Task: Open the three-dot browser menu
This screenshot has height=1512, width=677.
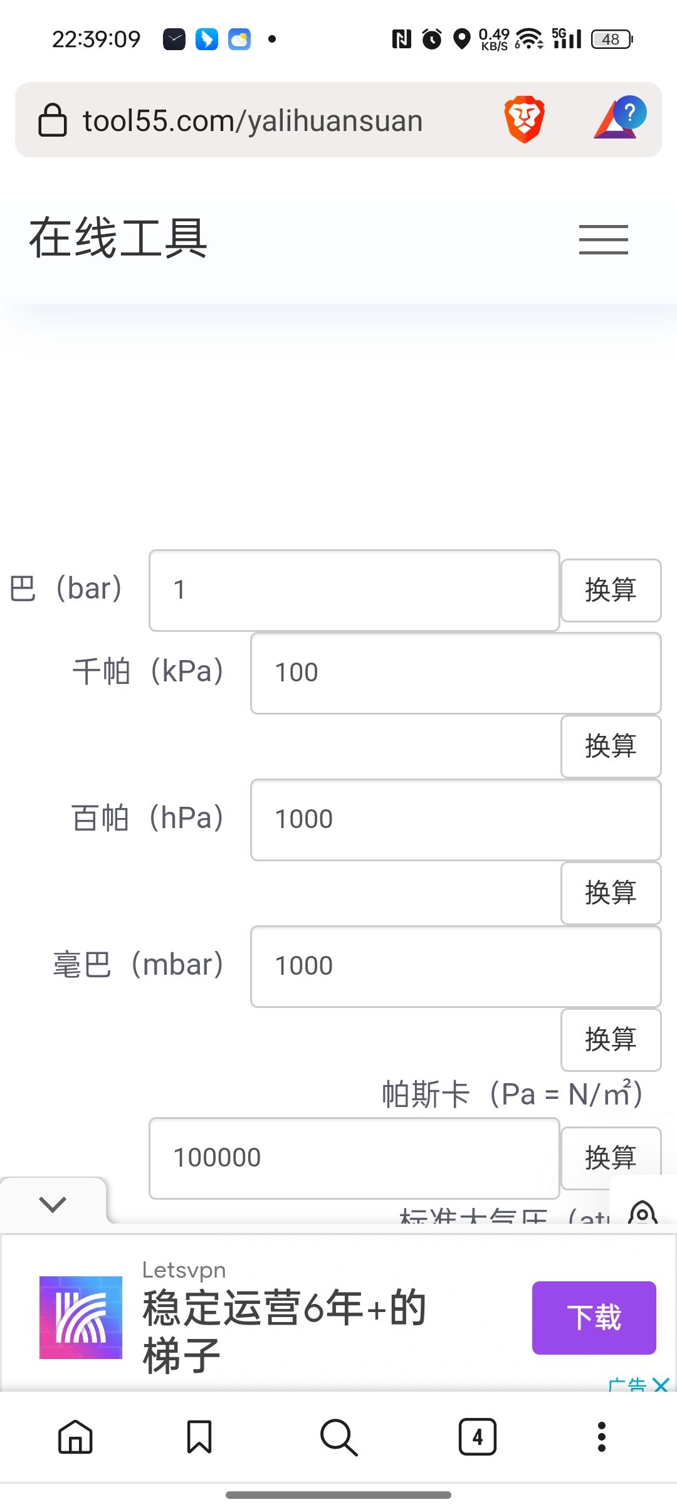Action: pyautogui.click(x=602, y=1436)
